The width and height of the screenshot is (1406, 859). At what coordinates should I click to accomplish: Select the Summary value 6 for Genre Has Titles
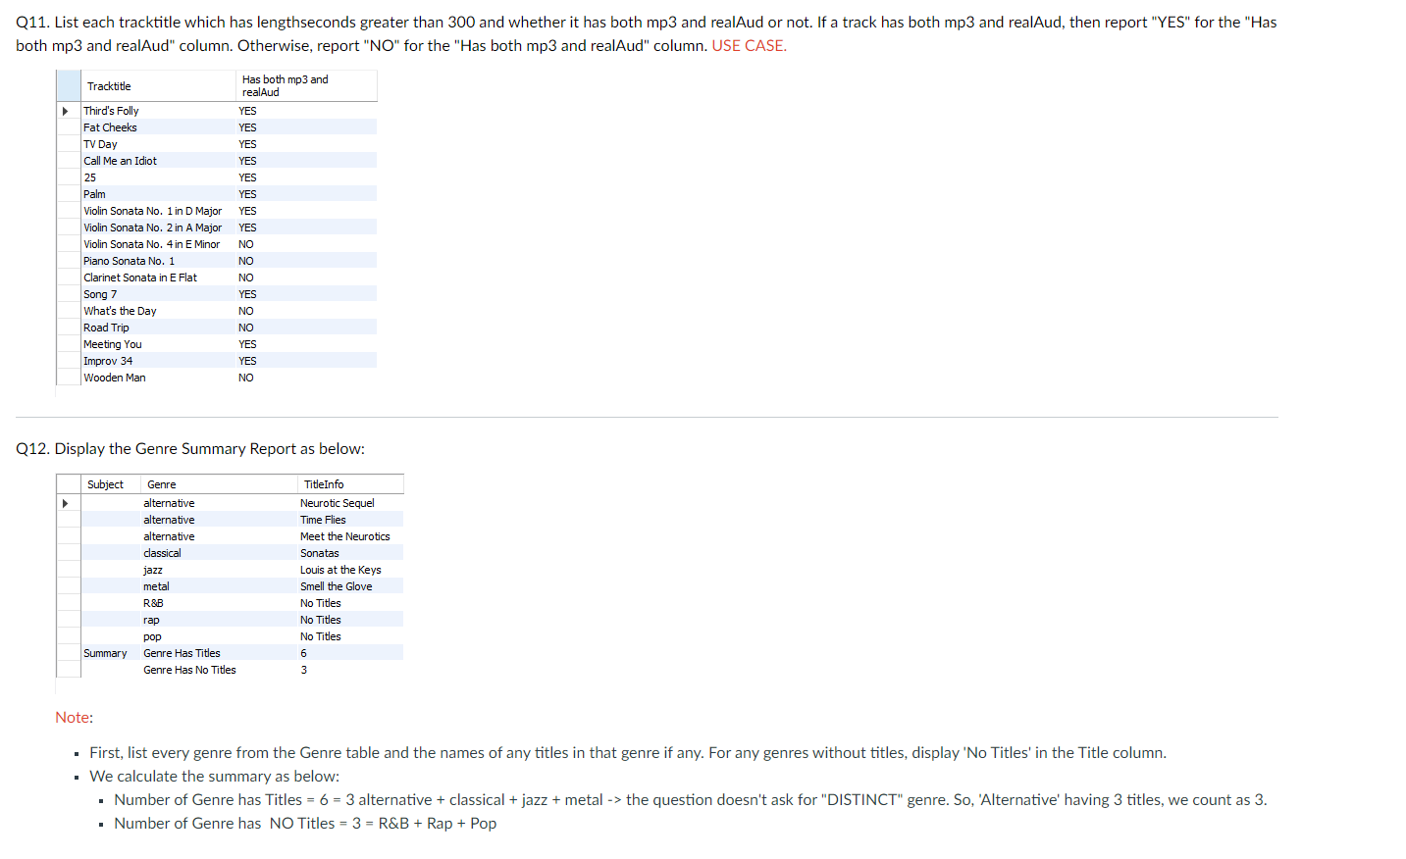click(303, 653)
